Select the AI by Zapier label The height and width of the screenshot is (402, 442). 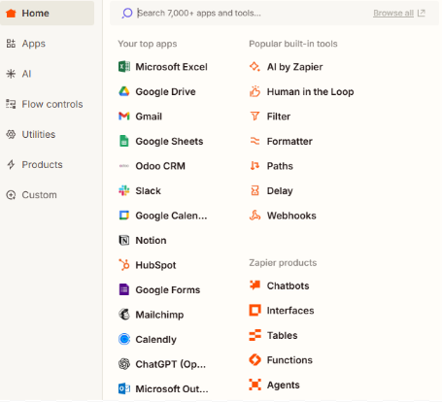pos(294,67)
